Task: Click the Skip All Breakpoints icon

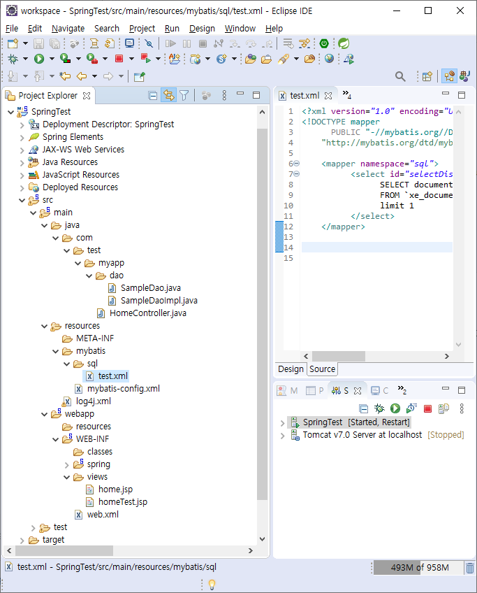Action: click(149, 43)
